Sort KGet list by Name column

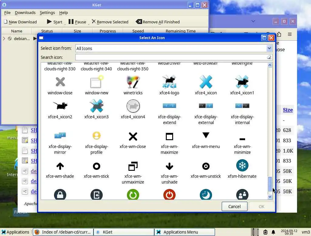(x=17, y=31)
